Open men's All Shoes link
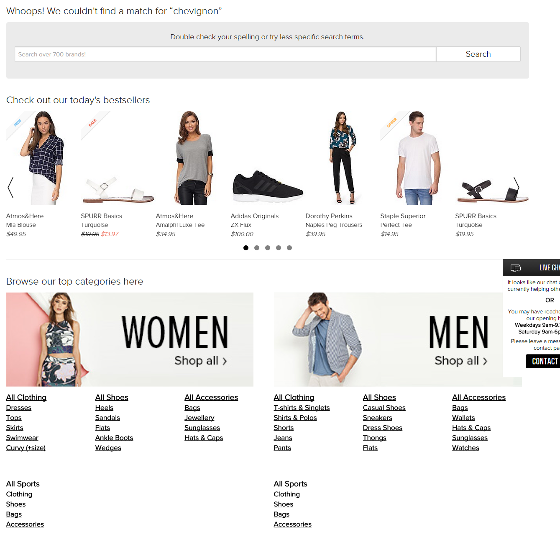The width and height of the screenshot is (560, 542). pyautogui.click(x=379, y=397)
